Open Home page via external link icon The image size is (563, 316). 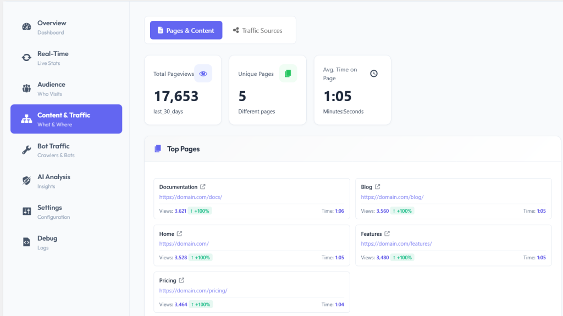coord(179,234)
